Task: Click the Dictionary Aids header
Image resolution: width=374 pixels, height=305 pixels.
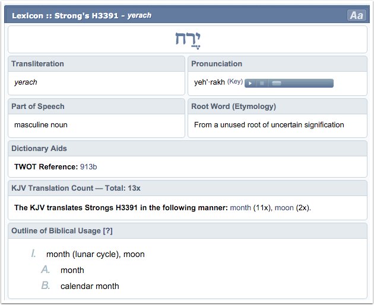Action: pos(39,148)
